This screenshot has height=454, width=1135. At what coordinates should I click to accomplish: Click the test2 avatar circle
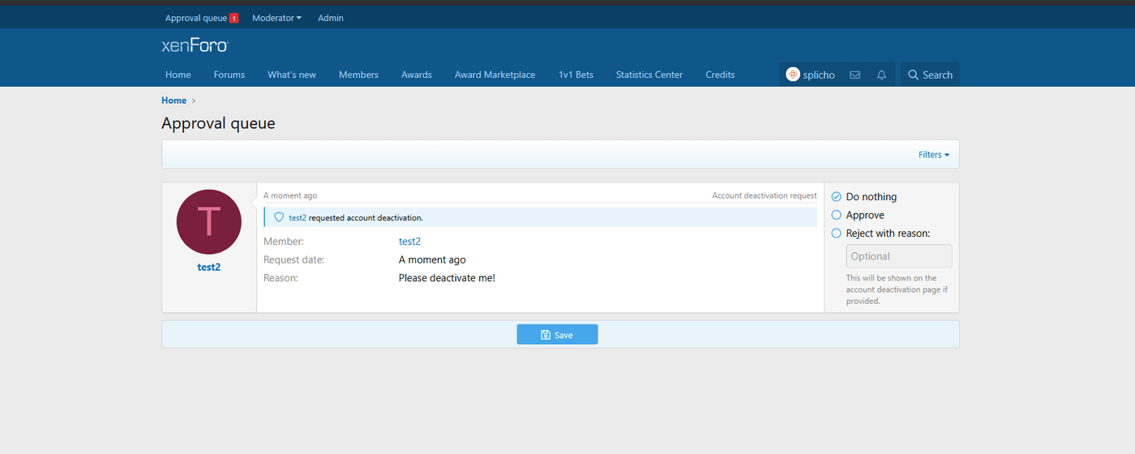(x=208, y=222)
